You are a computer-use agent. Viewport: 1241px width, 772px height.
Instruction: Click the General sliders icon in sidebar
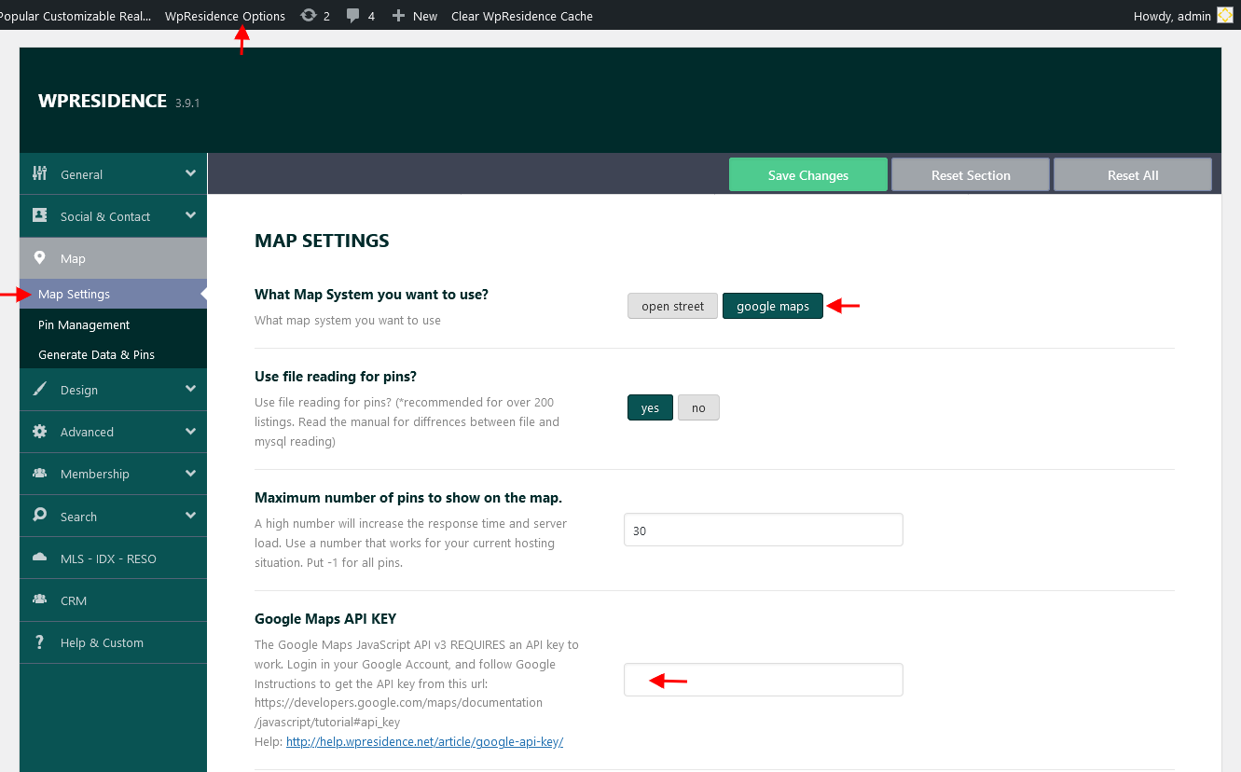point(39,173)
